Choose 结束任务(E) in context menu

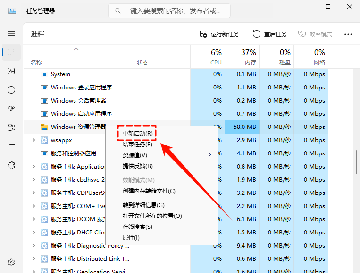coord(161,145)
